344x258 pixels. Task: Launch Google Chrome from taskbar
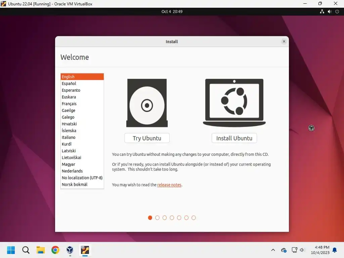tap(55, 250)
